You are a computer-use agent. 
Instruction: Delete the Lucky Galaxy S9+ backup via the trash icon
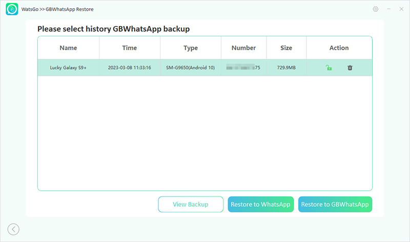click(350, 68)
